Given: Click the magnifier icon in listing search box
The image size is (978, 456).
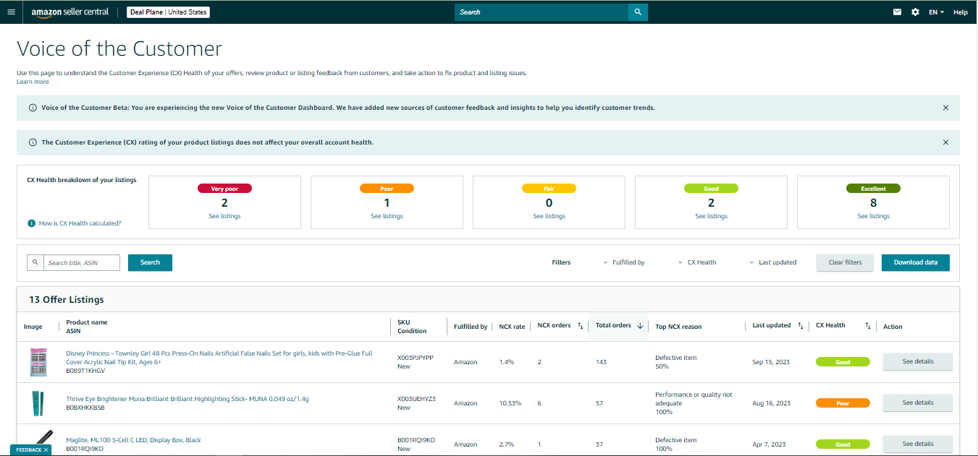Looking at the screenshot, I should [35, 262].
